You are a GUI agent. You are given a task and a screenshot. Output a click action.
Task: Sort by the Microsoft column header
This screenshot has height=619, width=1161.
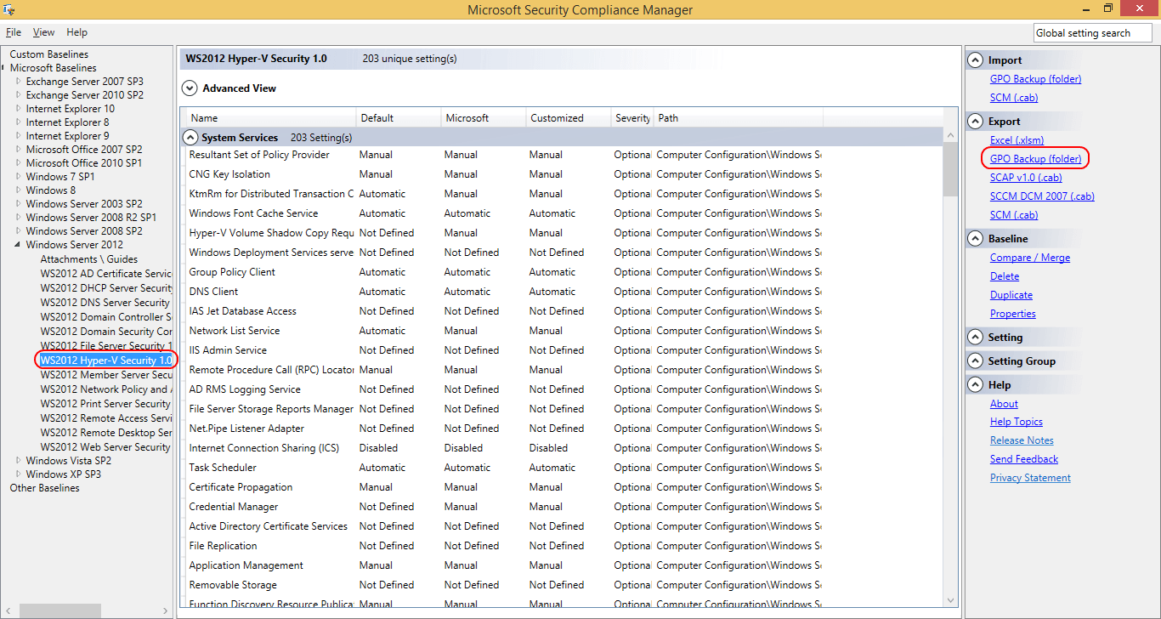(484, 118)
